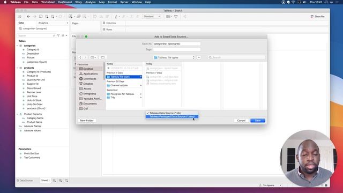Collapse the categories table
The width and height of the screenshot is (343, 193).
coord(17,46)
